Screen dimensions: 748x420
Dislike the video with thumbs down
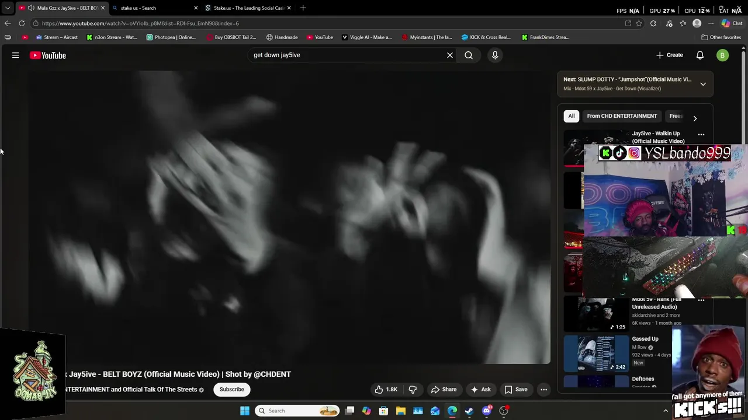point(413,390)
